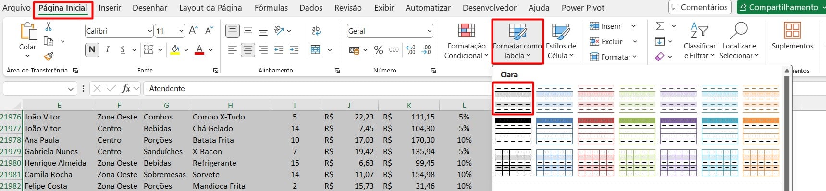The width and height of the screenshot is (826, 191).
Task: Click the text orientation icon
Action: [279, 31]
